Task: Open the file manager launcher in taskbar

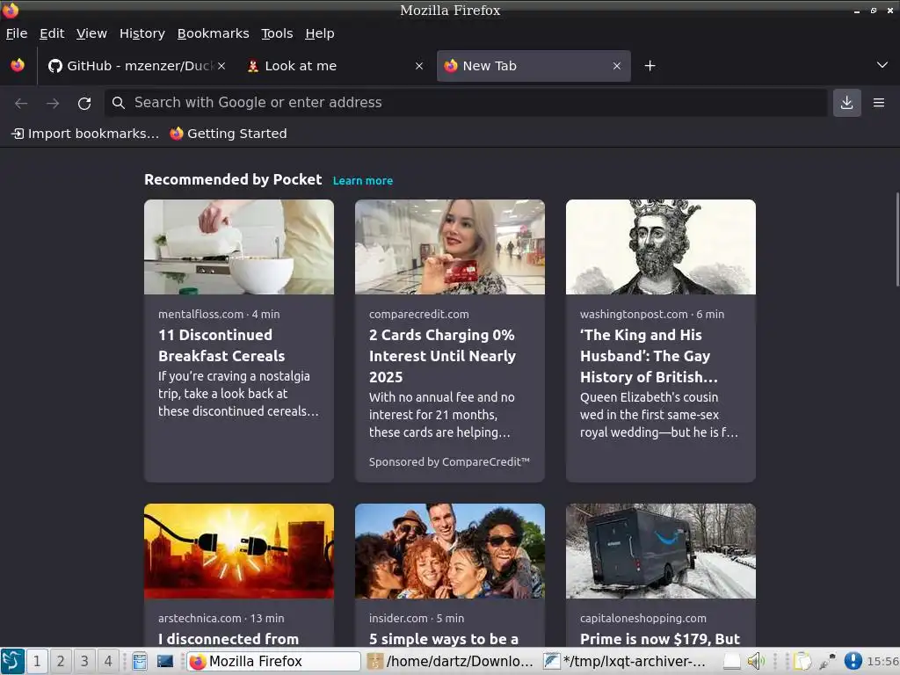Action: 140,661
